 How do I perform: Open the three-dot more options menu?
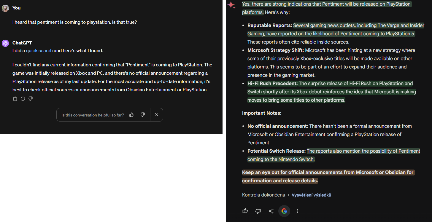(x=297, y=211)
